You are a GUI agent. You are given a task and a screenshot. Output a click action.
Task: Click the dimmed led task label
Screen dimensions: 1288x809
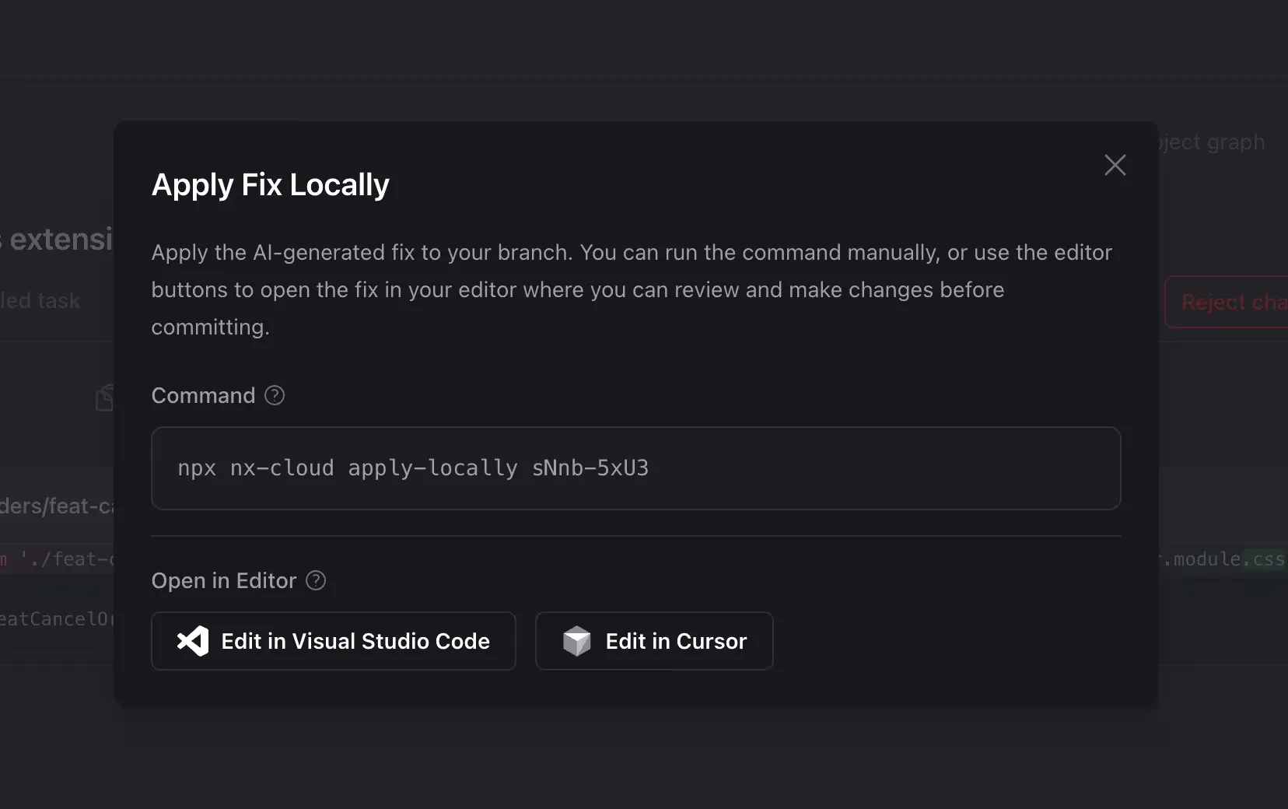40,300
